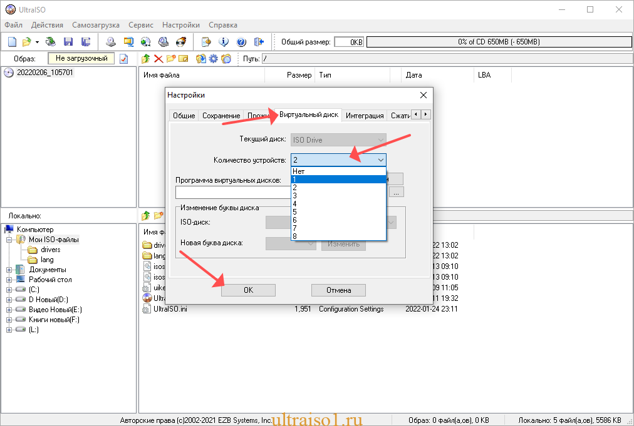Click the CD 650MB capacity bar
The height and width of the screenshot is (426, 634).
[499, 42]
